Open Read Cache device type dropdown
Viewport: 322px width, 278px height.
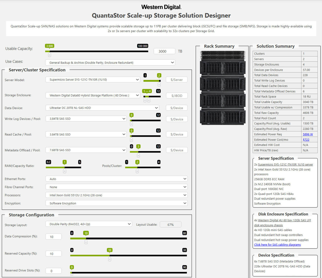coord(86,134)
